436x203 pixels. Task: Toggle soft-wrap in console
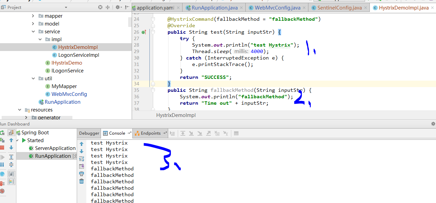[x=82, y=159]
